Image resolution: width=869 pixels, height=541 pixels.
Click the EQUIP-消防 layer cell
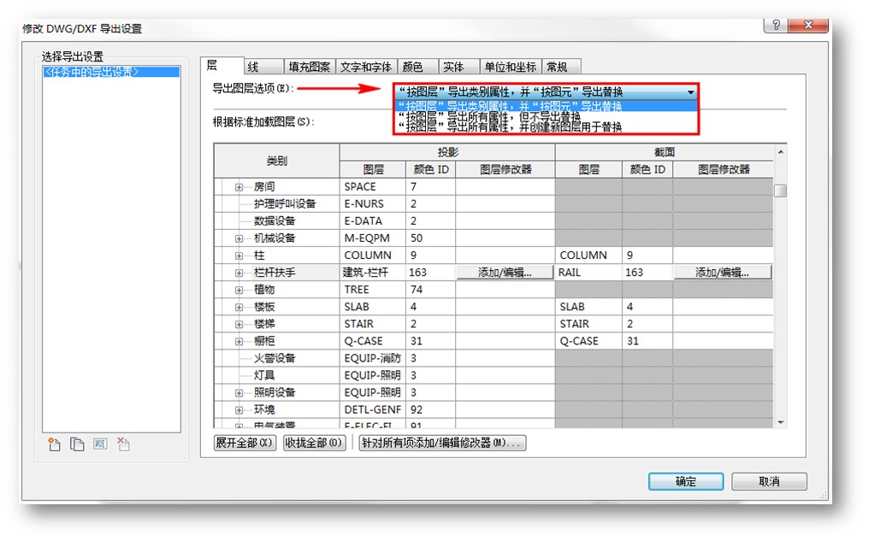click(x=372, y=358)
